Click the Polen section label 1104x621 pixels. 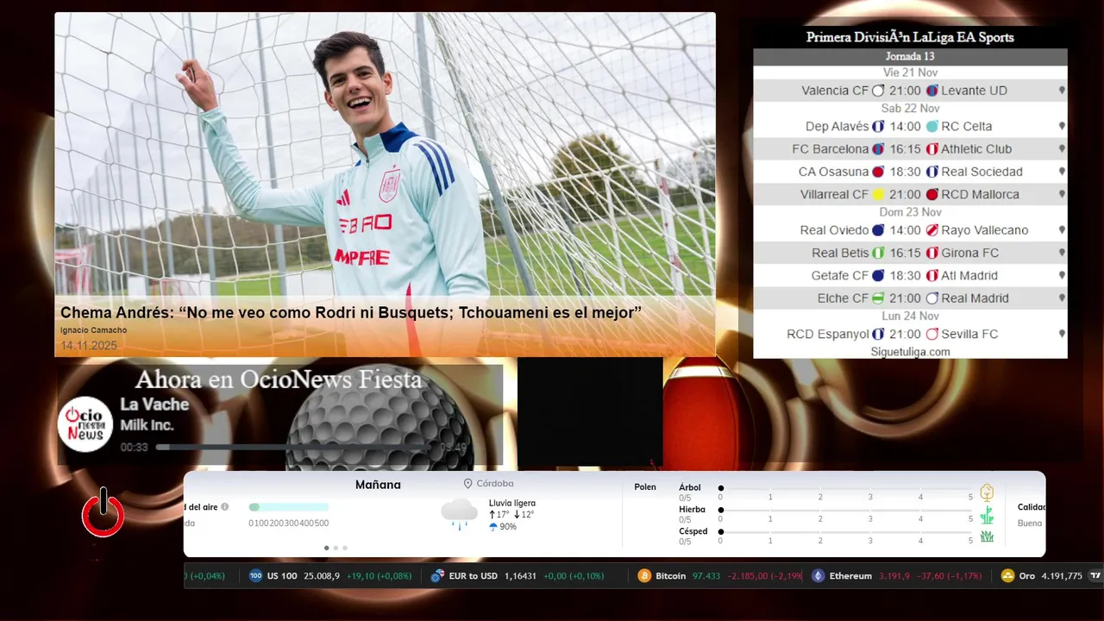[645, 487]
